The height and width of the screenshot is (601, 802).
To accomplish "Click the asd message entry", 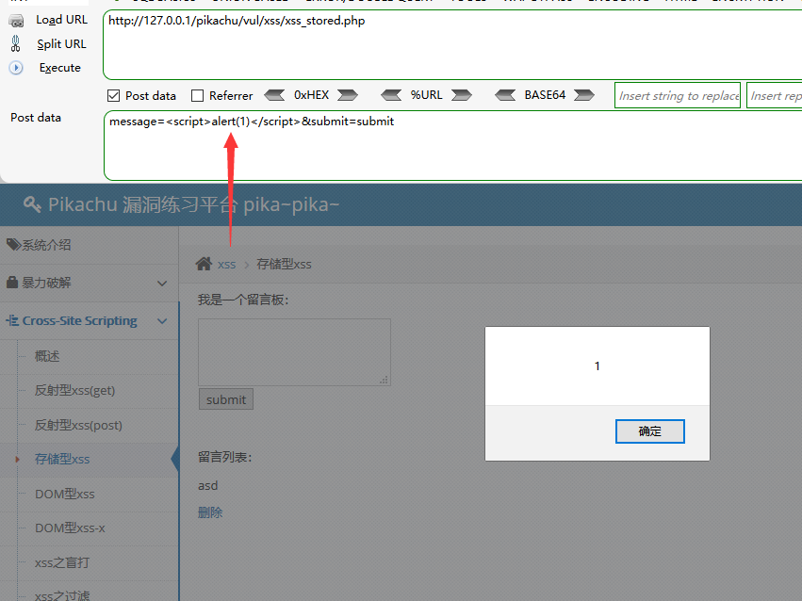I will point(207,485).
